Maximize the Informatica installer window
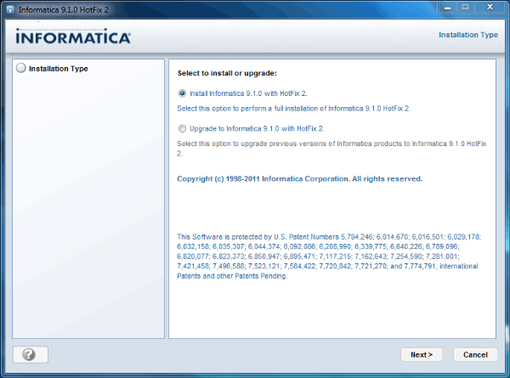Screen dimensions: 510x378 [466, 7]
